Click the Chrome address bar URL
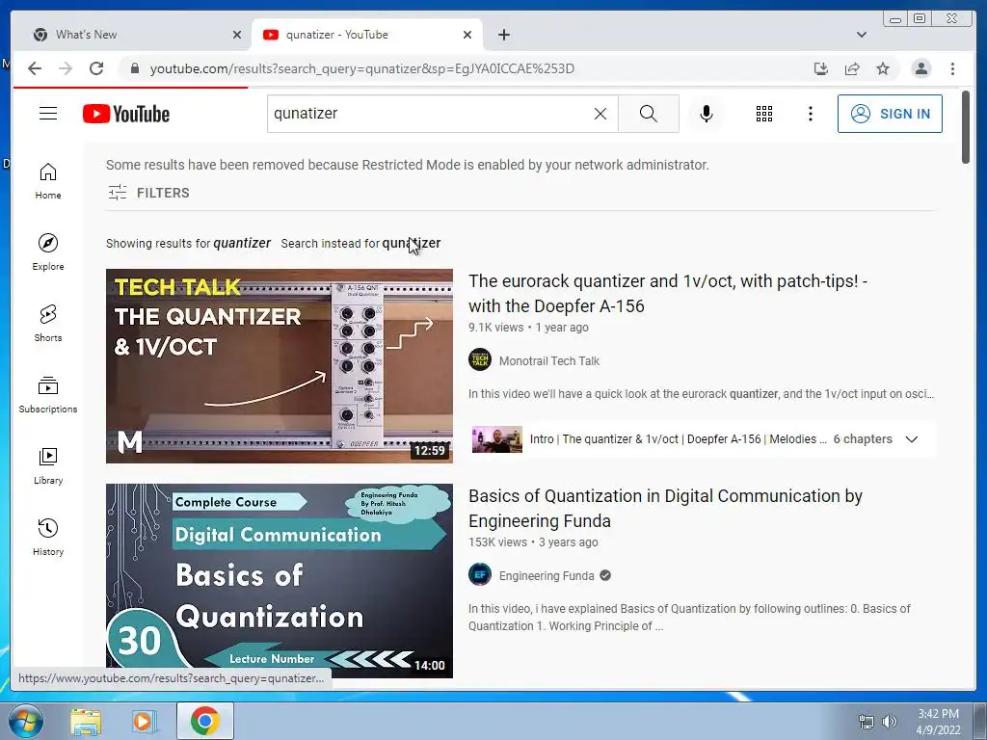The image size is (987, 740). pyautogui.click(x=362, y=68)
